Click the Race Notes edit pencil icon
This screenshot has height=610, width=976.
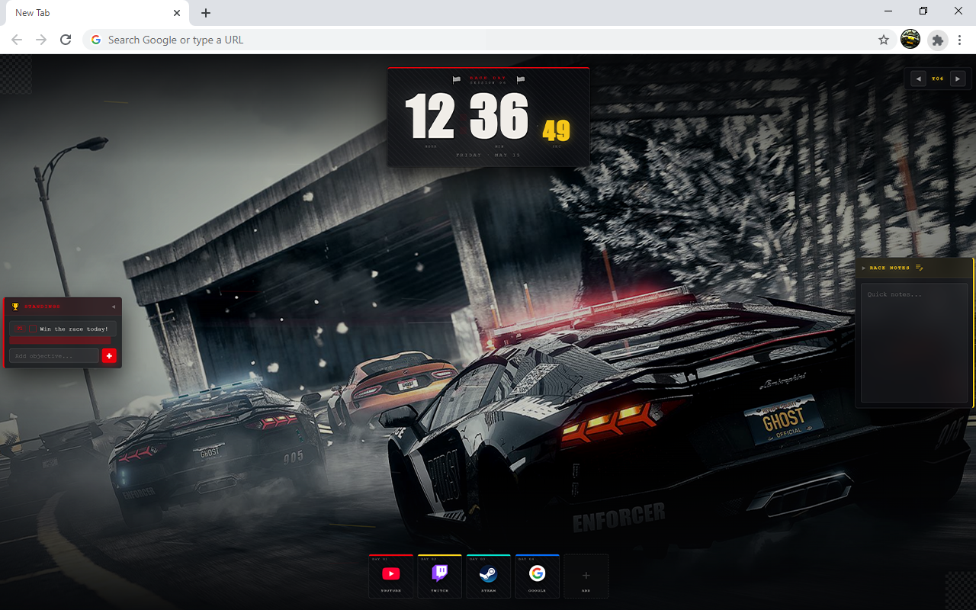pyautogui.click(x=920, y=268)
